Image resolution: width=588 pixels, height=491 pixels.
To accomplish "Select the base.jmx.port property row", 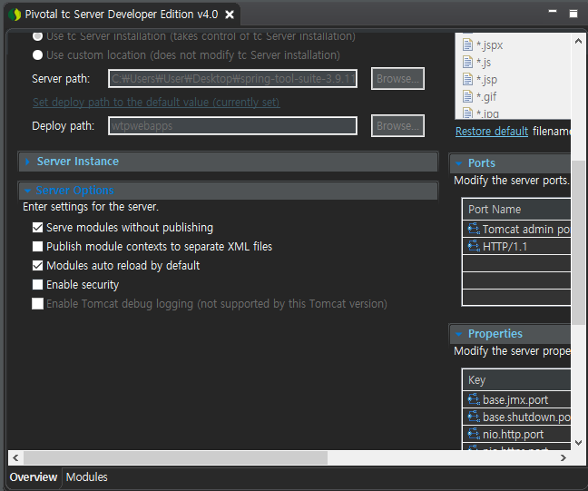I will 516,400.
